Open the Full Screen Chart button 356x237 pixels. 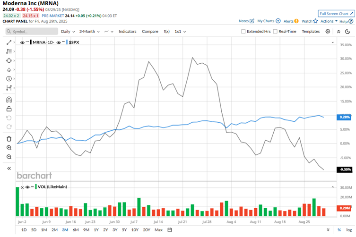tap(336, 14)
